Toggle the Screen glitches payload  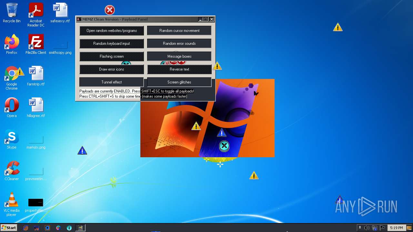tap(179, 82)
